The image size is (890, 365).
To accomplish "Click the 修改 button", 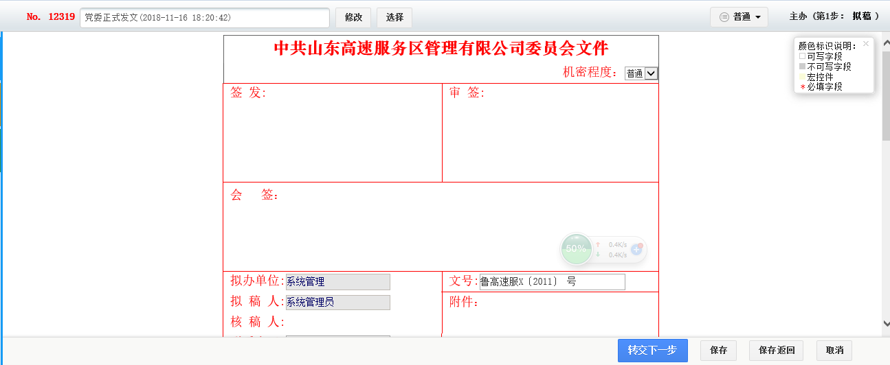I will point(353,17).
